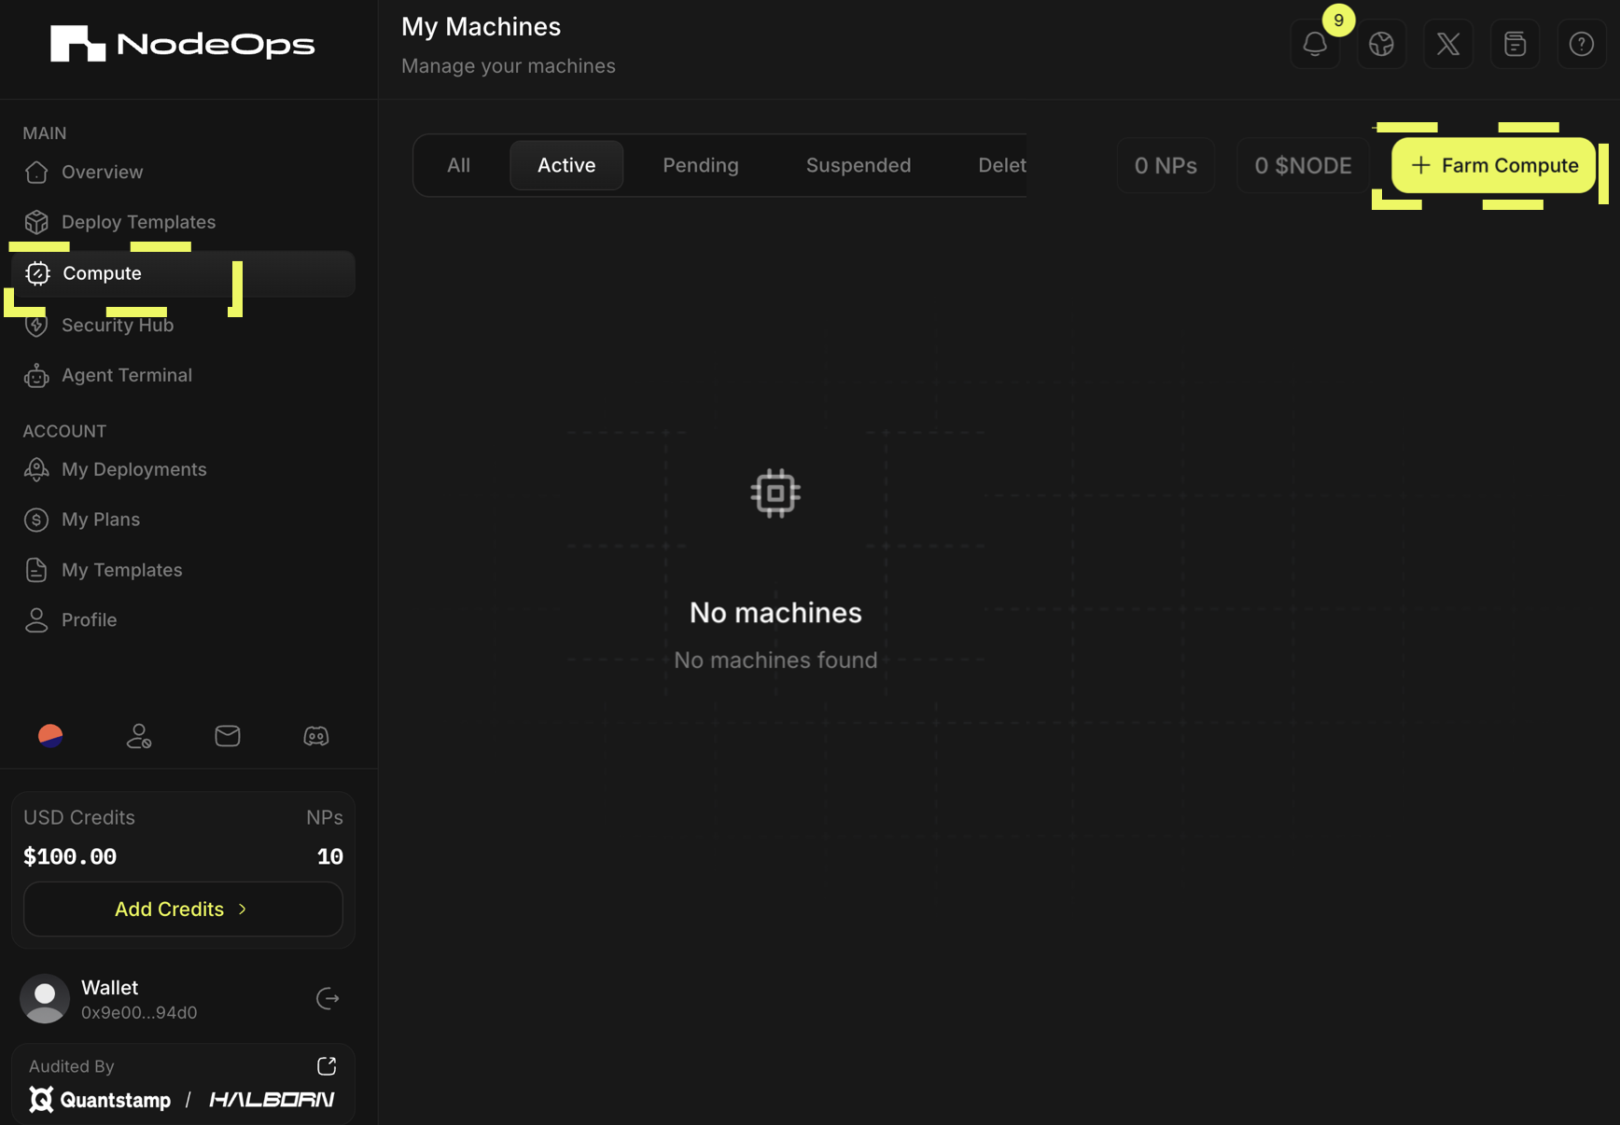Click the Add Credits button
This screenshot has height=1125, width=1620.
(x=182, y=909)
